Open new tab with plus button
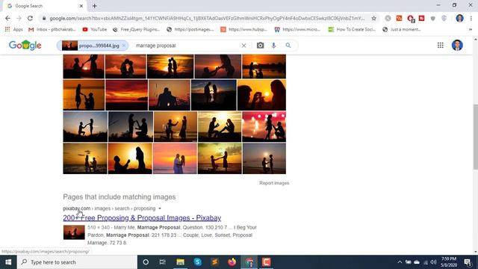The image size is (478, 269). (x=95, y=6)
